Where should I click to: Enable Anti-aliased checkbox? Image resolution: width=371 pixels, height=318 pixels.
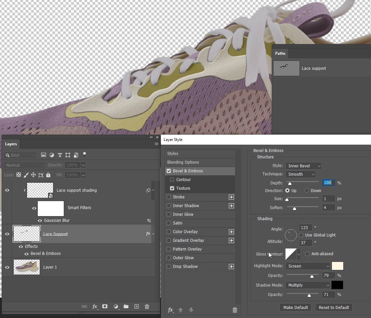307,254
